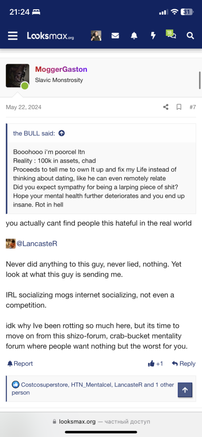This screenshot has width=202, height=437.
Task: Report this post
Action: pyautogui.click(x=20, y=363)
